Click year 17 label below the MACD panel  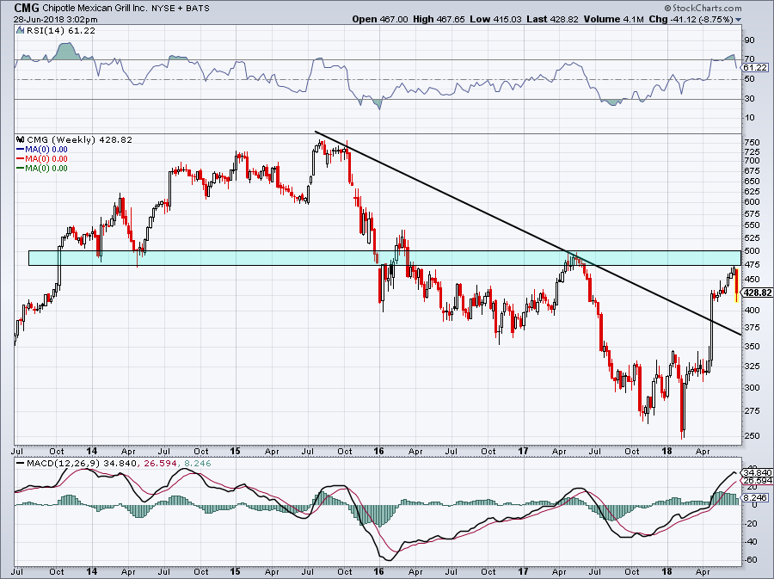pyautogui.click(x=523, y=571)
